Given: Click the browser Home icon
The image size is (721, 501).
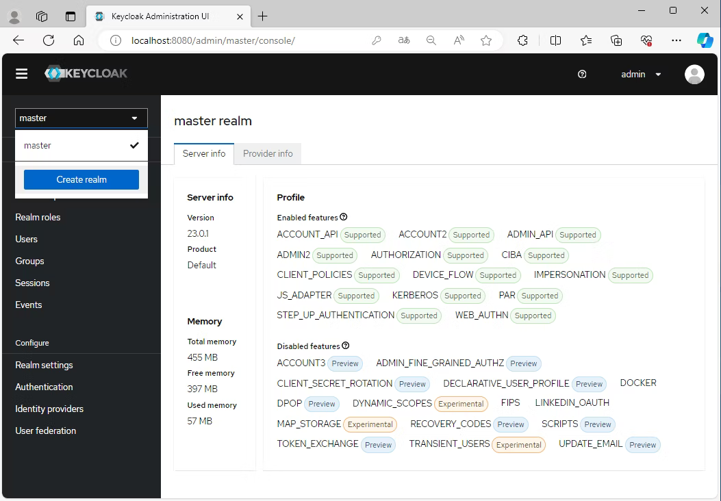Looking at the screenshot, I should (79, 40).
